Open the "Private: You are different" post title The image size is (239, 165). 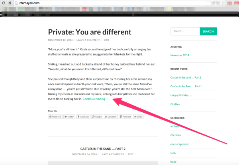[x=89, y=31]
